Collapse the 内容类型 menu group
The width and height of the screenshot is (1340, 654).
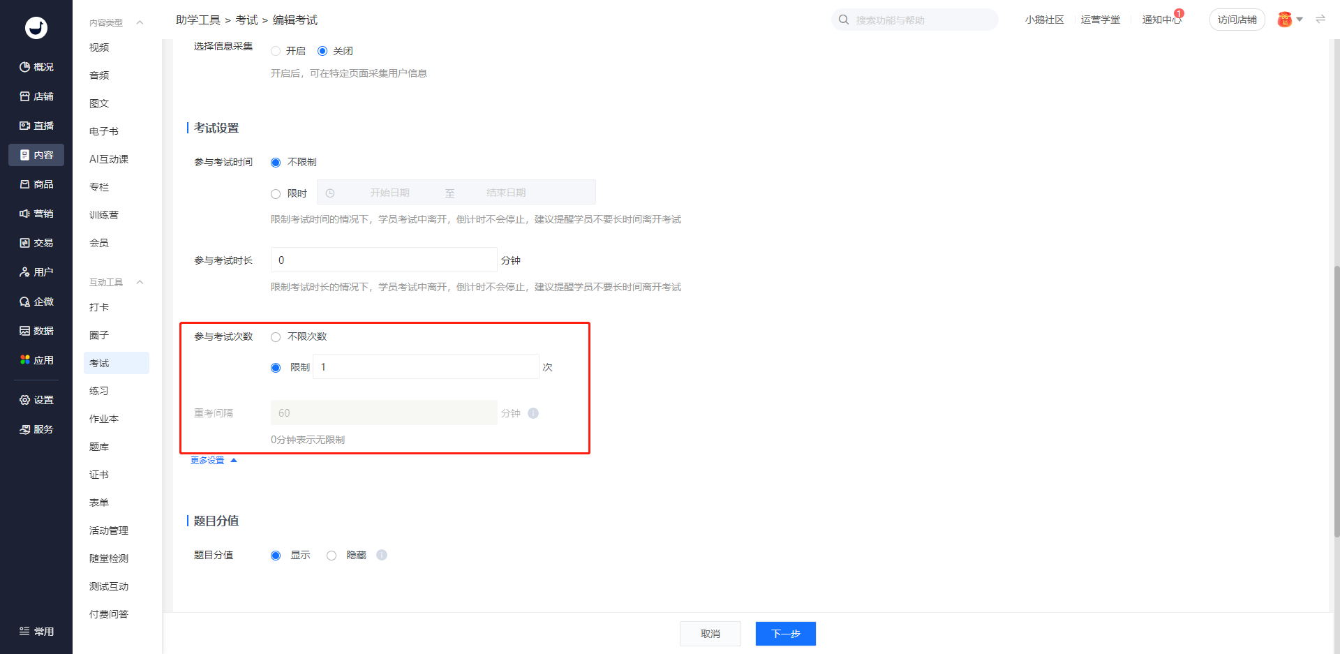(x=140, y=23)
